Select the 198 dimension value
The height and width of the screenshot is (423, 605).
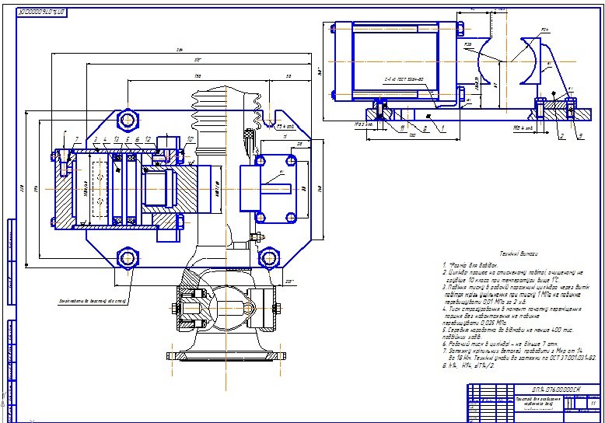[198, 76]
